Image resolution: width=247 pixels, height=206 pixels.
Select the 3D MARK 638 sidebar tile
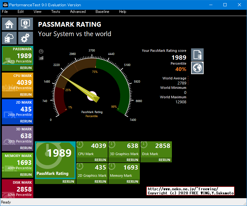click(x=18, y=135)
